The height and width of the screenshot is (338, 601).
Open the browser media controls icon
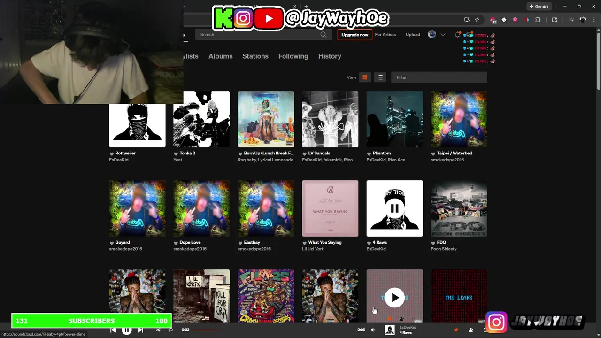(x=571, y=20)
